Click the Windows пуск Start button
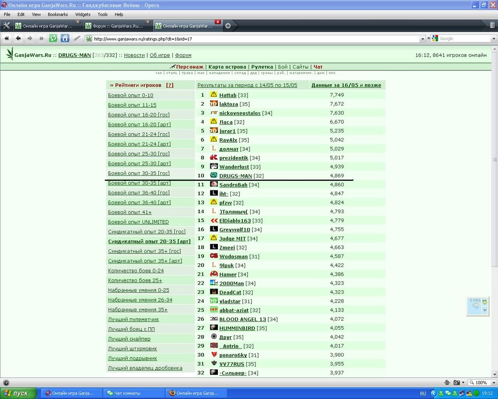498x399 pixels. 17,393
